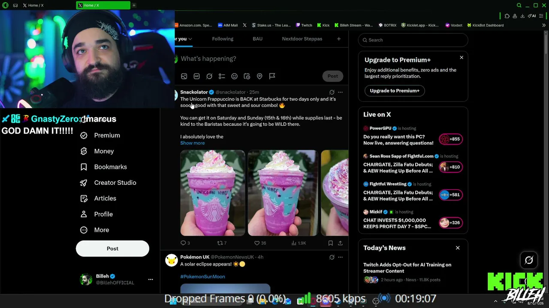This screenshot has height=308, width=549.
Task: Open the BOTRIX bookmark
Action: 387,25
